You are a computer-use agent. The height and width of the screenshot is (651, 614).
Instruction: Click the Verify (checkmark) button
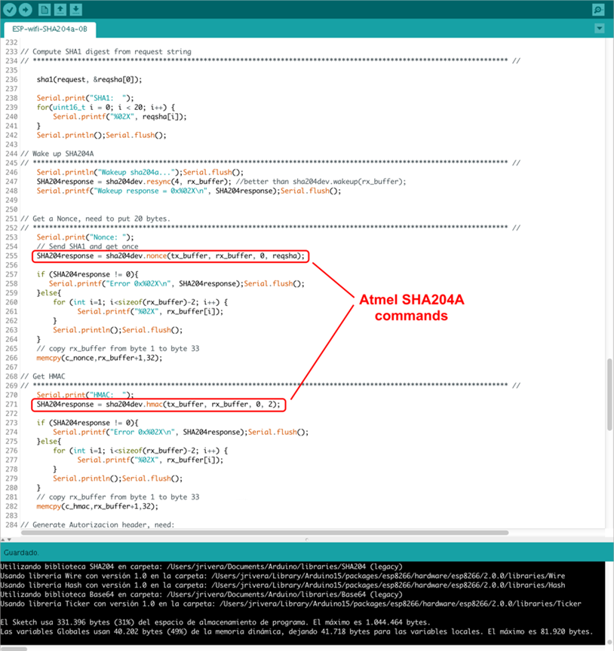pos(10,10)
